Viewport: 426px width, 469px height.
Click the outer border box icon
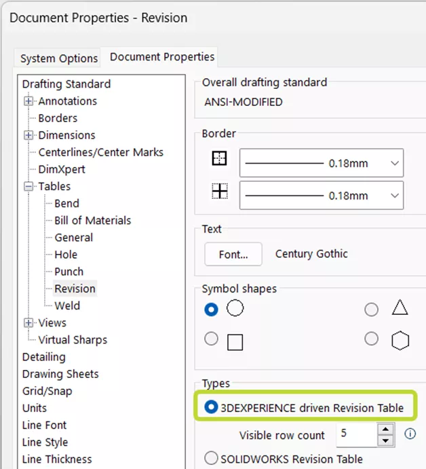(219, 159)
